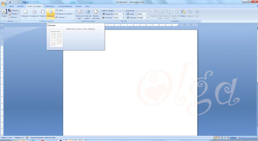Open the Alinear alignment menu
The width and height of the screenshot is (258, 141).
(183, 14)
